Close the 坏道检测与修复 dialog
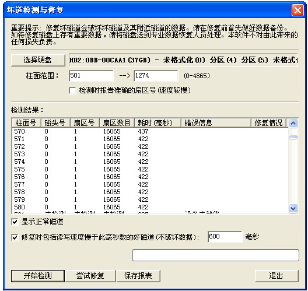Image resolution: width=308 pixels, height=291 pixels. click(x=297, y=10)
